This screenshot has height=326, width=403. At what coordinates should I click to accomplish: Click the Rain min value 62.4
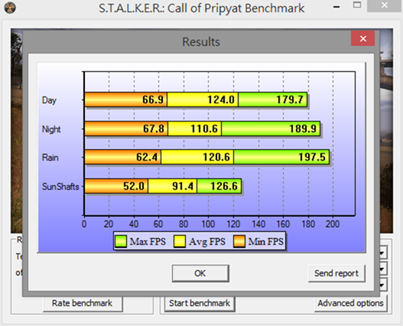coord(147,157)
